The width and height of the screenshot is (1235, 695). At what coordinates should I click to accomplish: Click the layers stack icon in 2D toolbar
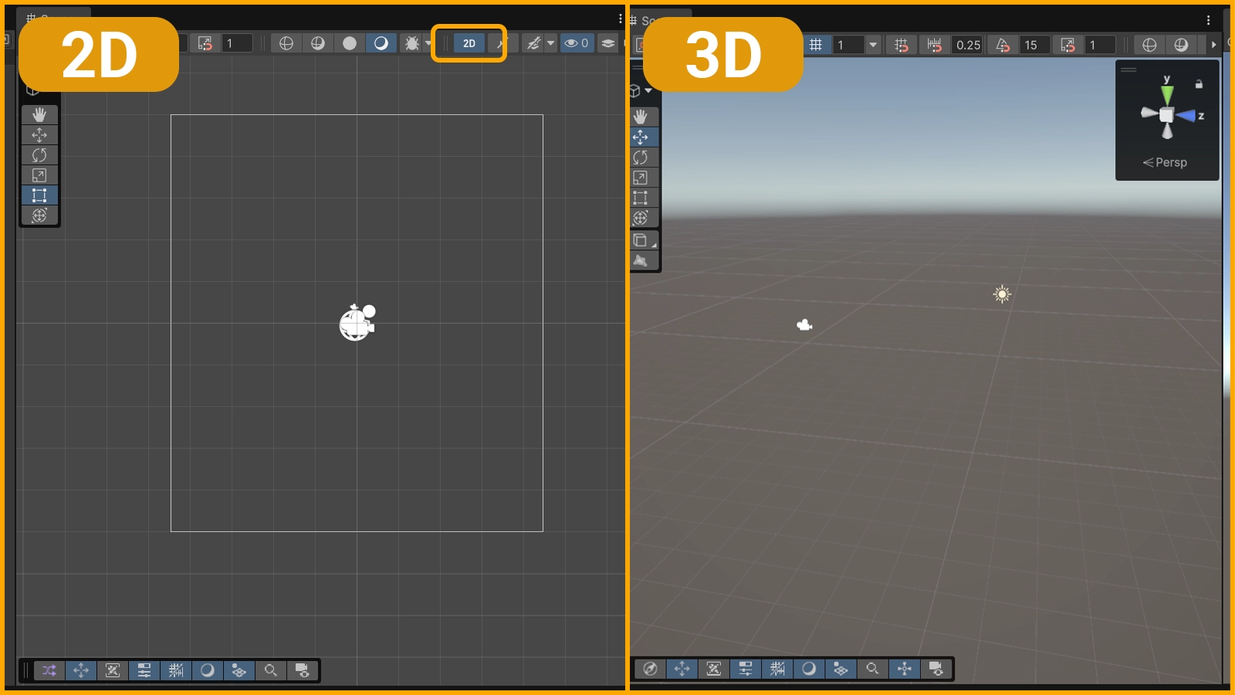coord(608,43)
